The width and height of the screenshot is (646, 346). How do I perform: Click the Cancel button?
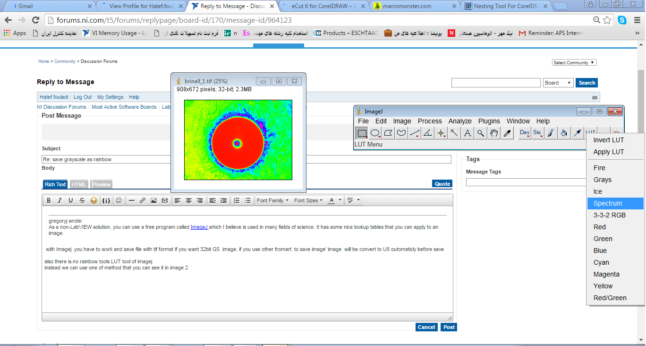(426, 327)
